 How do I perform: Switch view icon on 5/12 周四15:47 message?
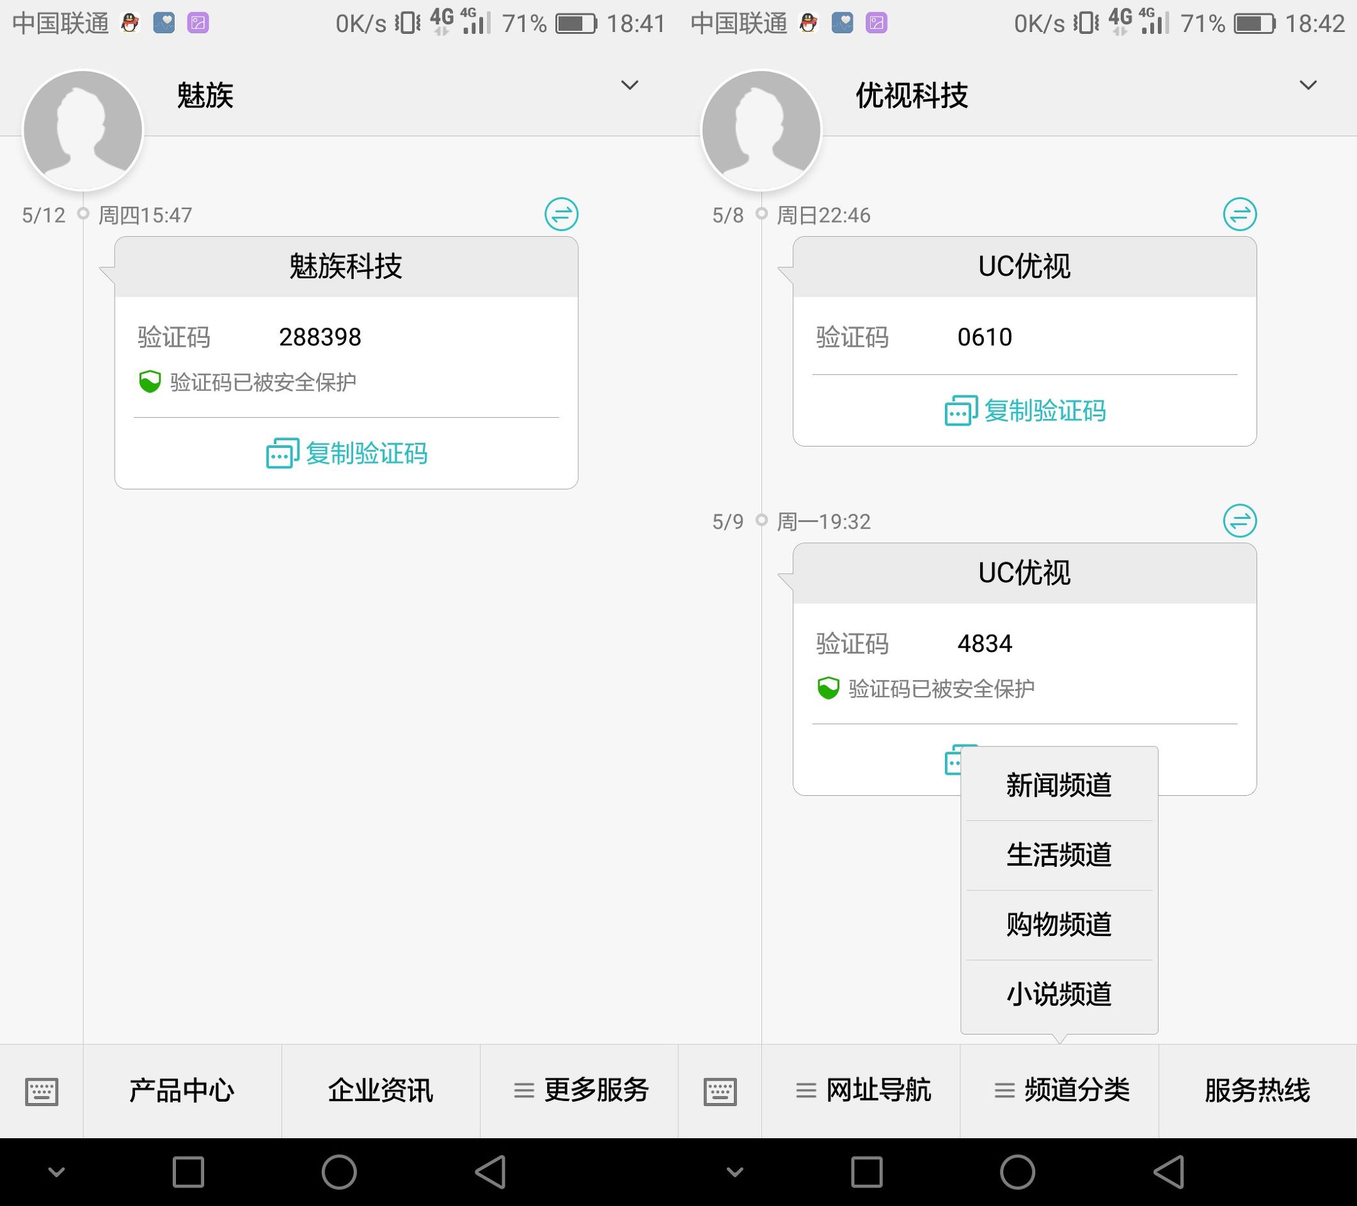click(562, 214)
